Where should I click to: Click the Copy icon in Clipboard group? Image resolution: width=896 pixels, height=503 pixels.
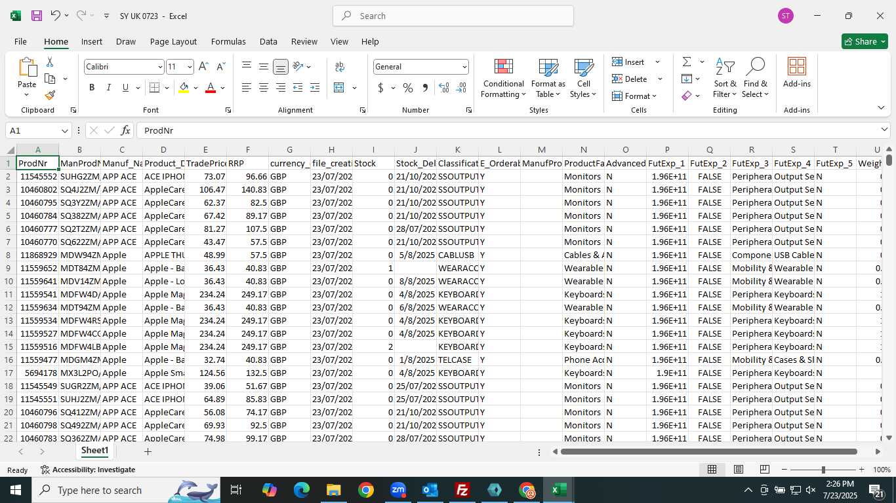click(50, 79)
